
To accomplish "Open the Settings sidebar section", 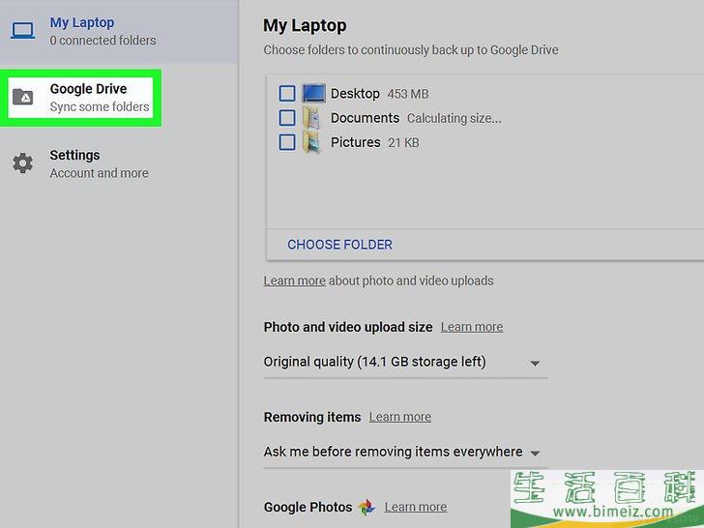I will point(119,163).
